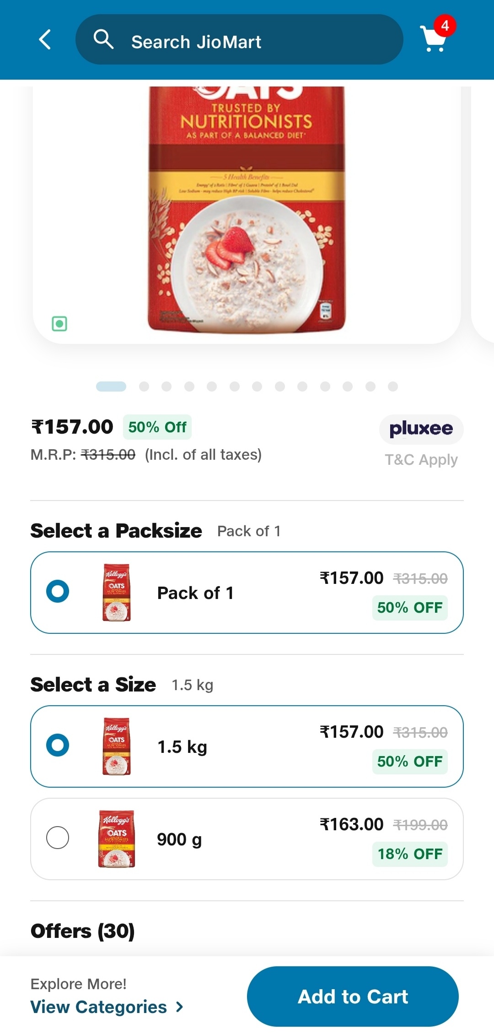Tap the 50% Off discount badge near price
The height and width of the screenshot is (1035, 494).
tap(157, 427)
